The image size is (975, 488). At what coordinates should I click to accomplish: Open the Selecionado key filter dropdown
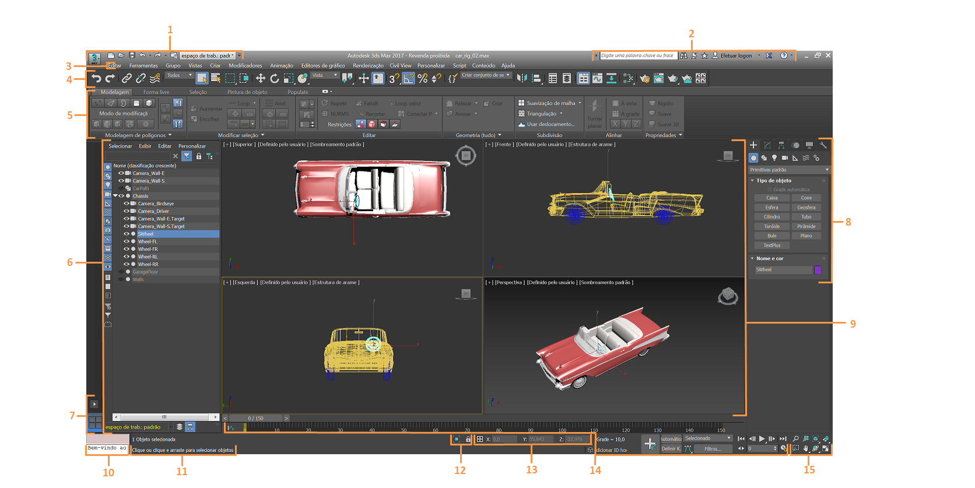click(x=708, y=438)
